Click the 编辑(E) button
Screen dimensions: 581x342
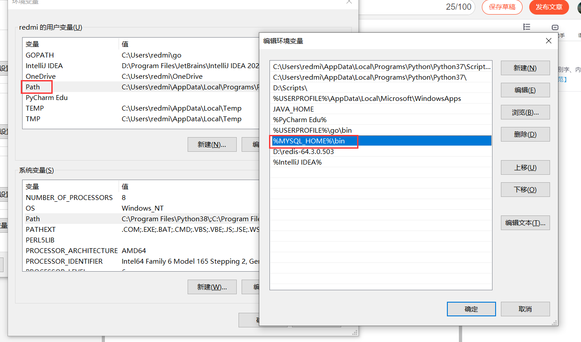click(525, 90)
